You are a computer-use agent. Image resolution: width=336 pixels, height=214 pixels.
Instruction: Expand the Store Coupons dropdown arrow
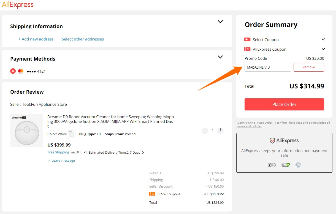point(223,194)
